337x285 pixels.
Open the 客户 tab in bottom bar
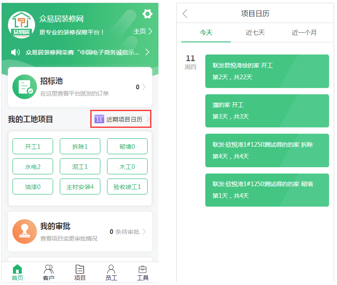(x=49, y=272)
